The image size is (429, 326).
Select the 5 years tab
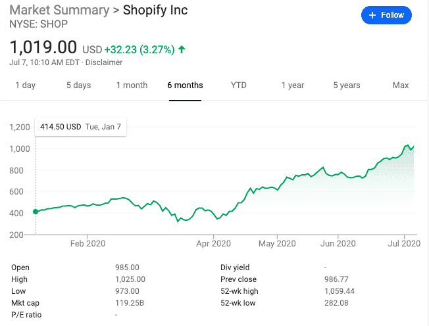coord(347,85)
